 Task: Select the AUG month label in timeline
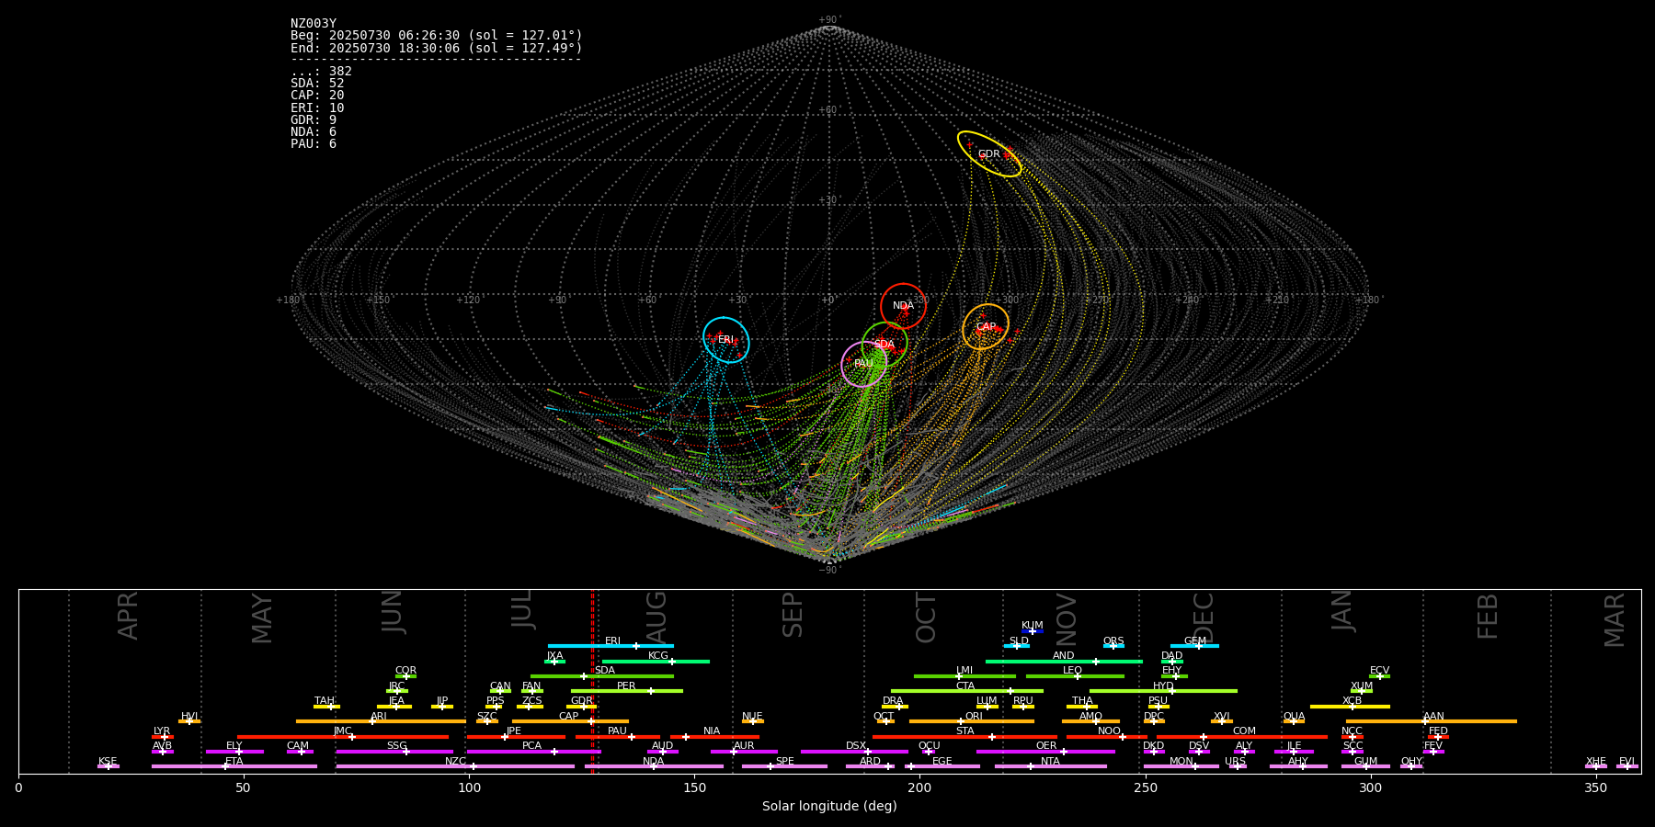656,617
